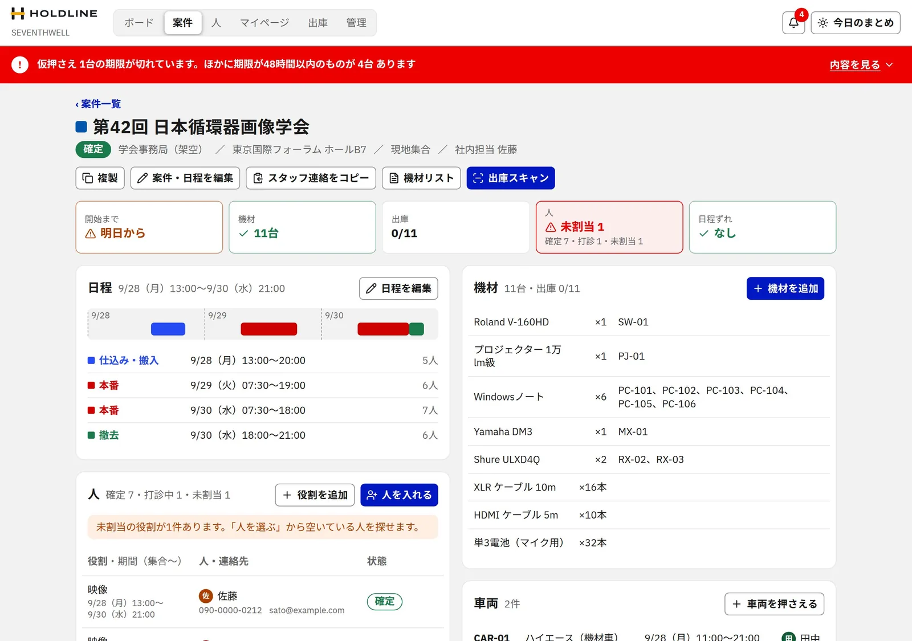Click 車両を押さえる button
912x641 pixels.
click(x=775, y=604)
